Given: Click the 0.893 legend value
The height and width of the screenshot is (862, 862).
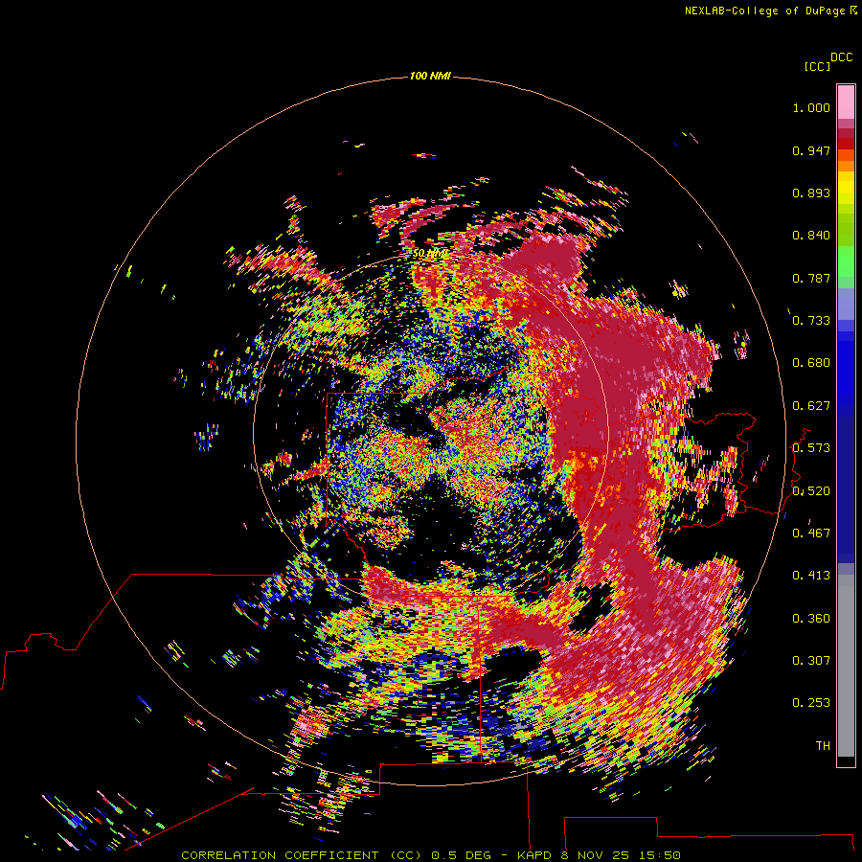Looking at the screenshot, I should coord(811,193).
